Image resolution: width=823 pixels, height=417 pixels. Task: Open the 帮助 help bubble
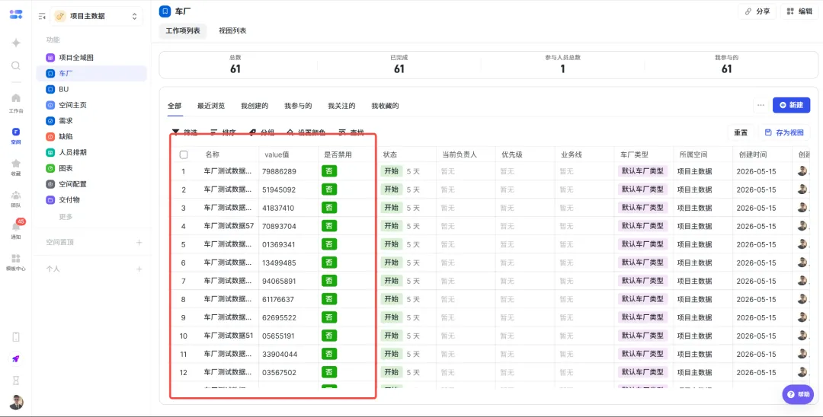pyautogui.click(x=798, y=394)
